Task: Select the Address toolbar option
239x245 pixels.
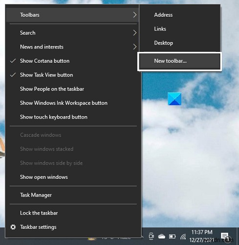Action: 180,15
